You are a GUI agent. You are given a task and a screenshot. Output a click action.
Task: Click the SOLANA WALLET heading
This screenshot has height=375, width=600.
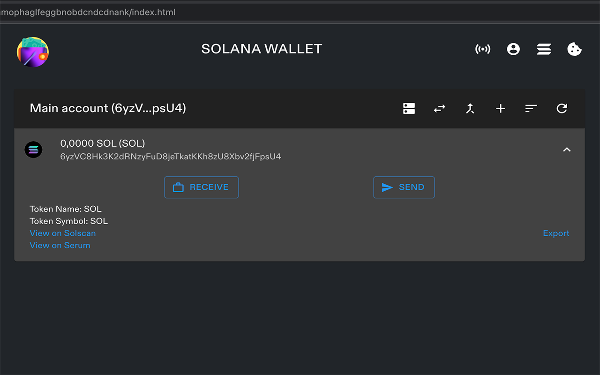coord(262,49)
